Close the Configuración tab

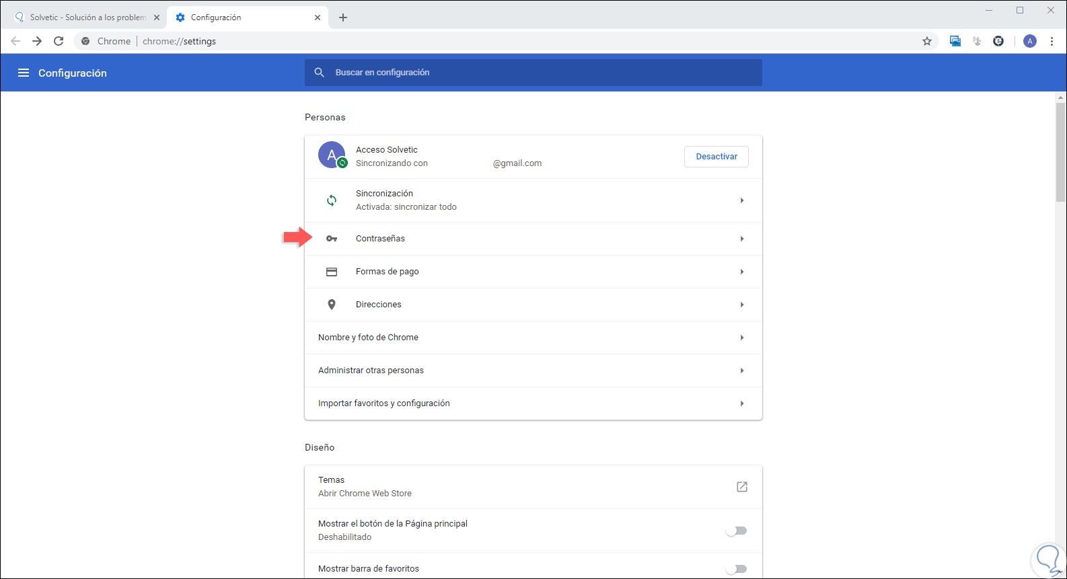click(x=318, y=17)
